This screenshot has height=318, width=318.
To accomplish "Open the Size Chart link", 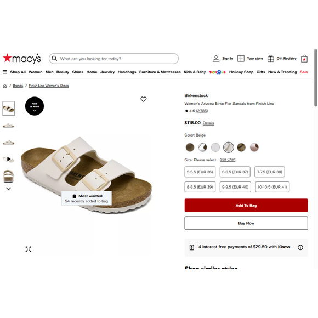I will 228,160.
